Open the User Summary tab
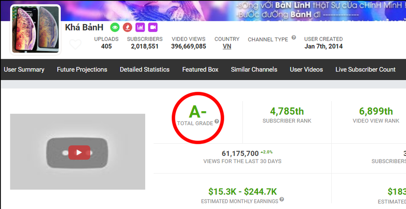The height and width of the screenshot is (209, 406). point(24,70)
